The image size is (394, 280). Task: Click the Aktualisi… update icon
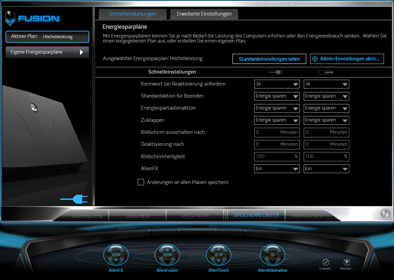(x=347, y=262)
